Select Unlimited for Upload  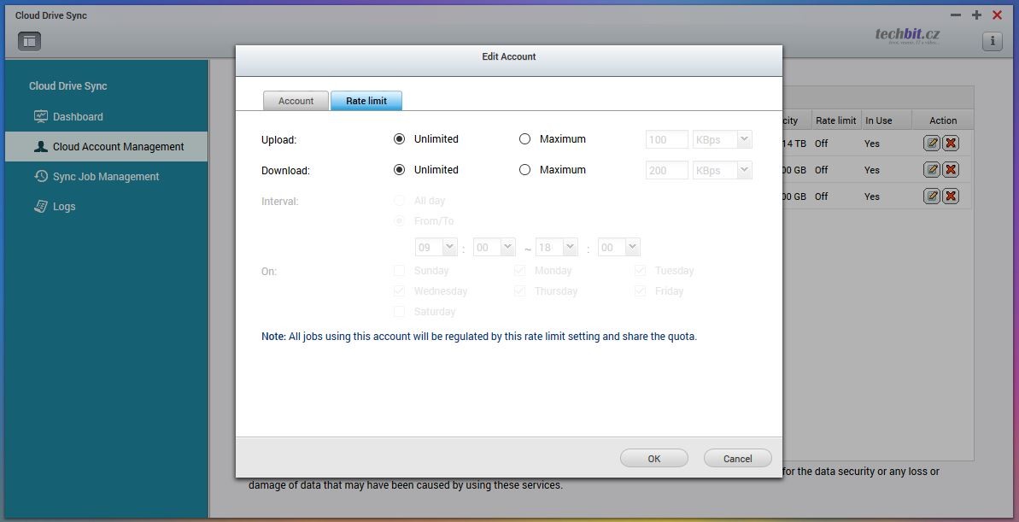coord(399,139)
